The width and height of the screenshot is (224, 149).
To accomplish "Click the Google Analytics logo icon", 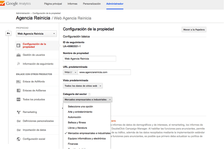I will (x=3, y=4).
